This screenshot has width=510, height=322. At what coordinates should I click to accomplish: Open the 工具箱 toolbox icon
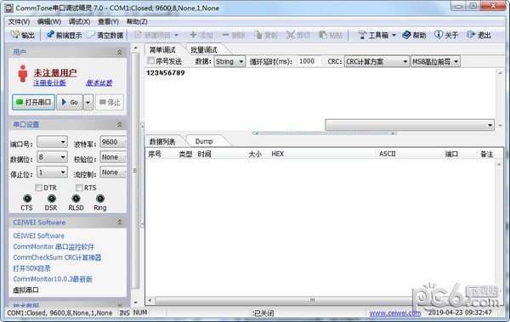pos(362,35)
